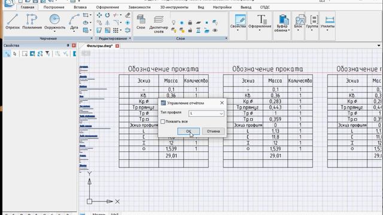
Task: Open the Буфер обмена clipboard button
Action: coord(282,23)
